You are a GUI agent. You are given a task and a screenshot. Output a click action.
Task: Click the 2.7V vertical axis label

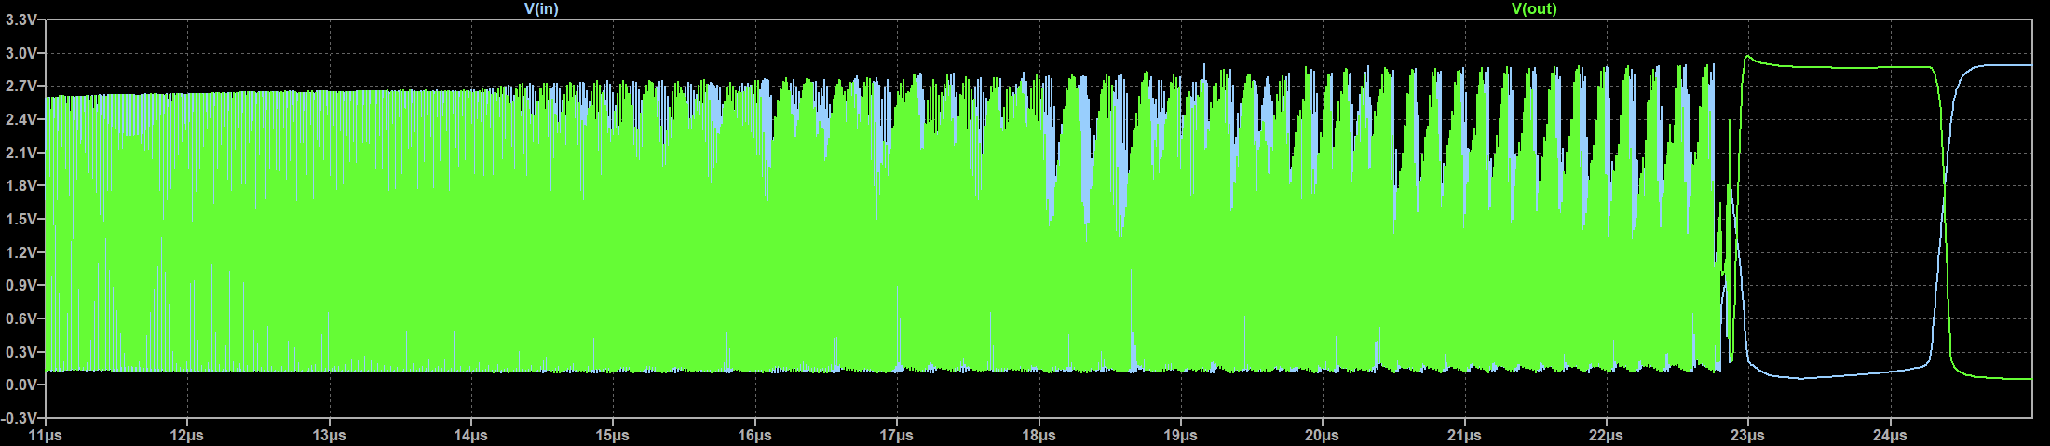(x=21, y=87)
